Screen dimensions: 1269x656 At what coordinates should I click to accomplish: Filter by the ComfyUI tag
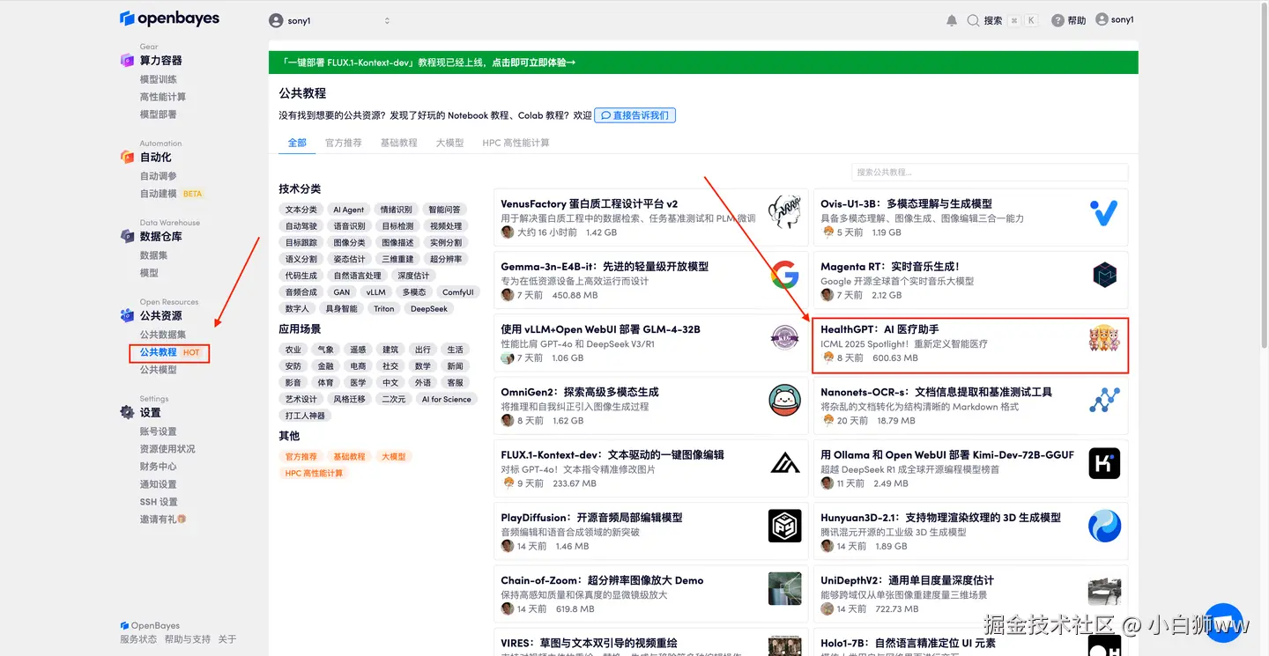pos(458,292)
